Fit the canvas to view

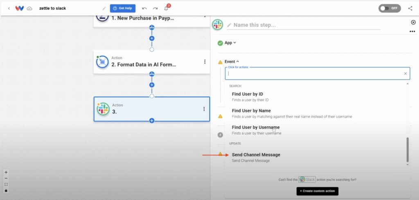tap(6, 184)
